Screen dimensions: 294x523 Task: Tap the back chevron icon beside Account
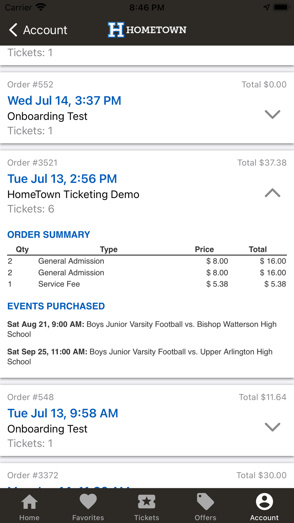(13, 30)
